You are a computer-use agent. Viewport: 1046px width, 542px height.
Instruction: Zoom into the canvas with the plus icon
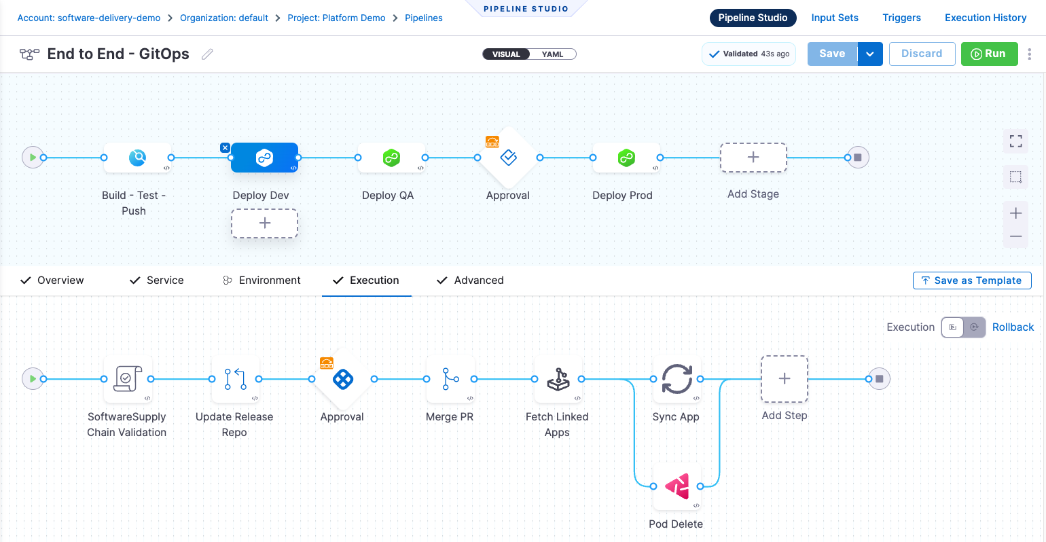point(1015,213)
